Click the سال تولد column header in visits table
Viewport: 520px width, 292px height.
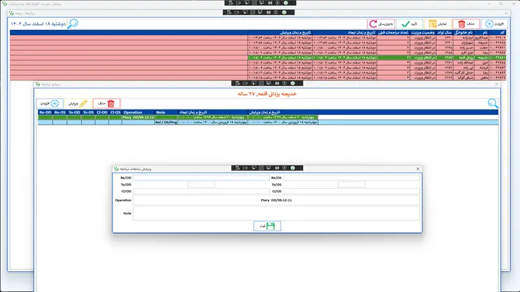[x=445, y=32]
